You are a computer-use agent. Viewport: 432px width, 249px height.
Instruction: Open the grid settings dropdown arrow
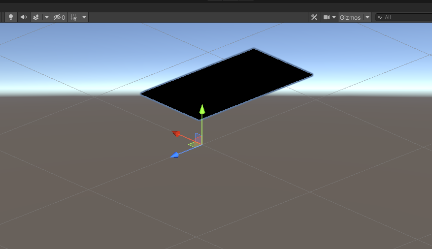[84, 17]
